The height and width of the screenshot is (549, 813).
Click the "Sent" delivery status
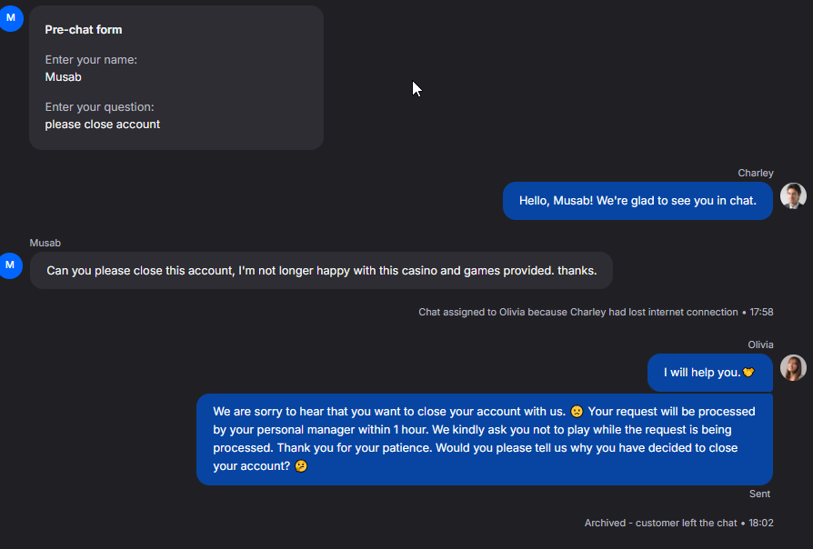point(759,494)
